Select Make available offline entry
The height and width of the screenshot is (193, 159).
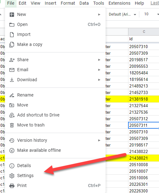(55, 150)
